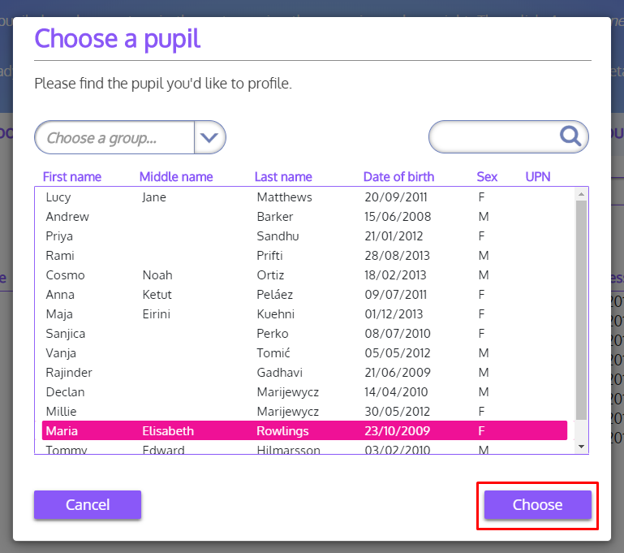Click the UPN column header
This screenshot has height=553, width=624.
(x=537, y=177)
